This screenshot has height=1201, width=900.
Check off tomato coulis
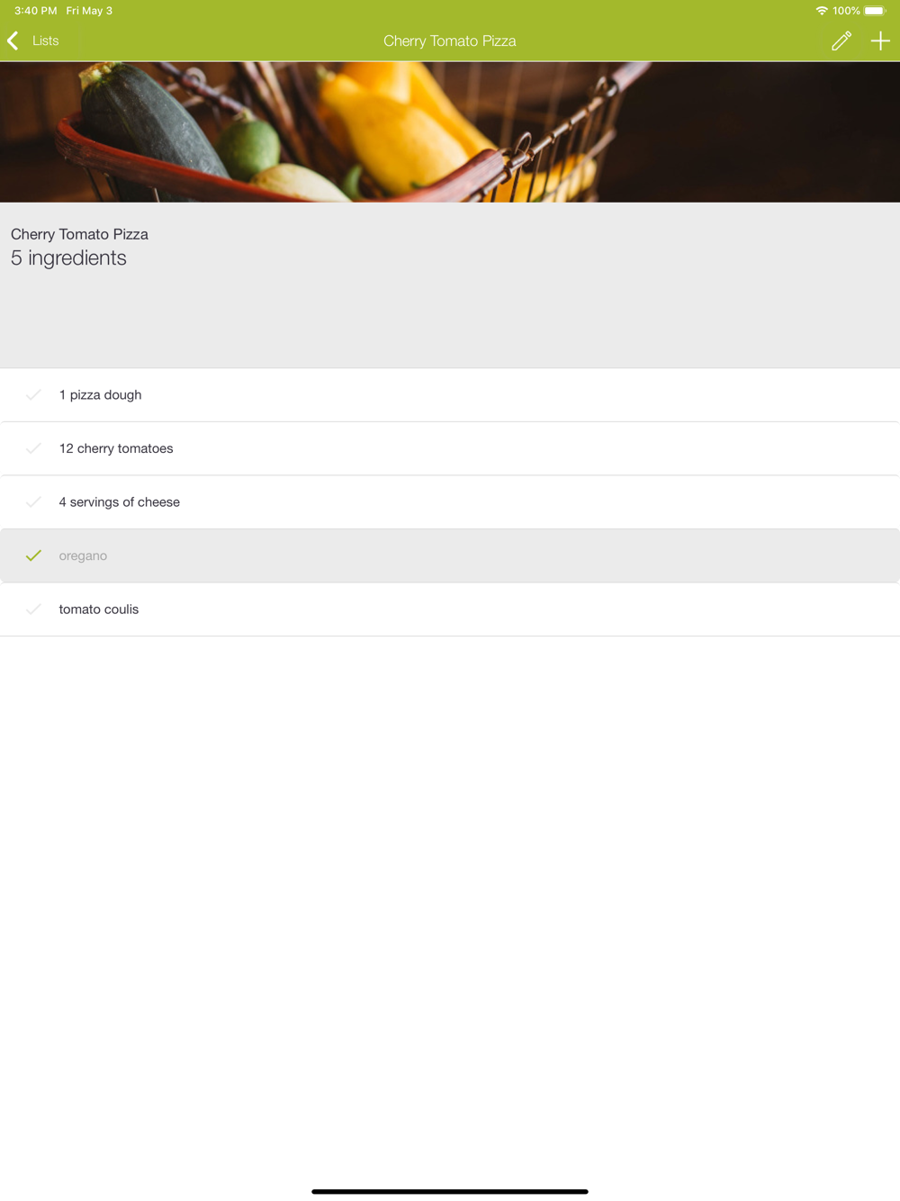[x=33, y=610]
